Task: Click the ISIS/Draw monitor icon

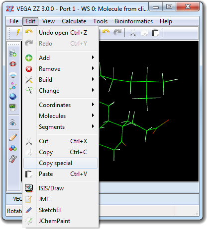Action: [x=29, y=188]
